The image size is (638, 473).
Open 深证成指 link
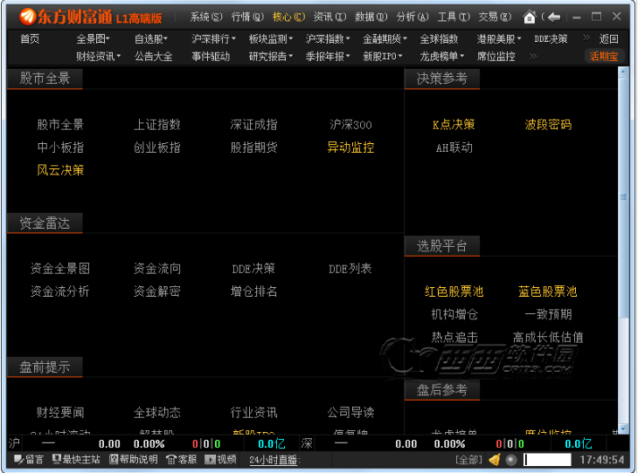pyautogui.click(x=254, y=125)
